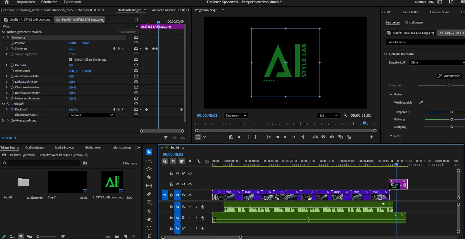Image resolution: width=465 pixels, height=239 pixels.
Task: Toggle animation stopwatch for Deckkraft
Action: click(x=12, y=109)
